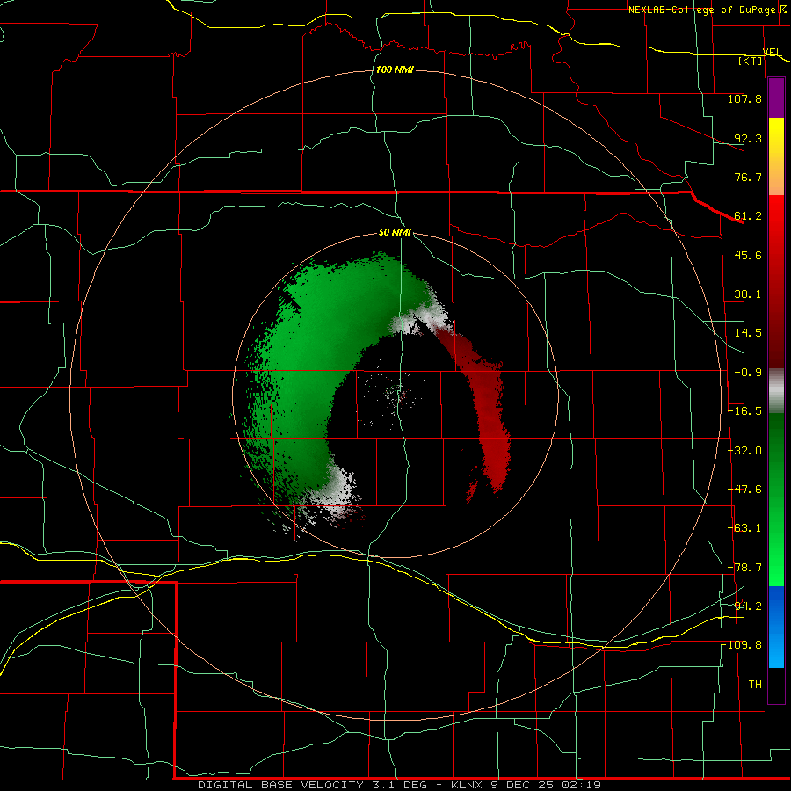Click the 61.2 legend value
The height and width of the screenshot is (791, 791).
(748, 216)
